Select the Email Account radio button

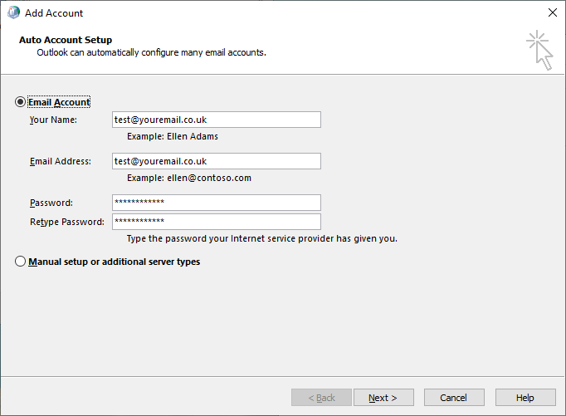[x=20, y=102]
